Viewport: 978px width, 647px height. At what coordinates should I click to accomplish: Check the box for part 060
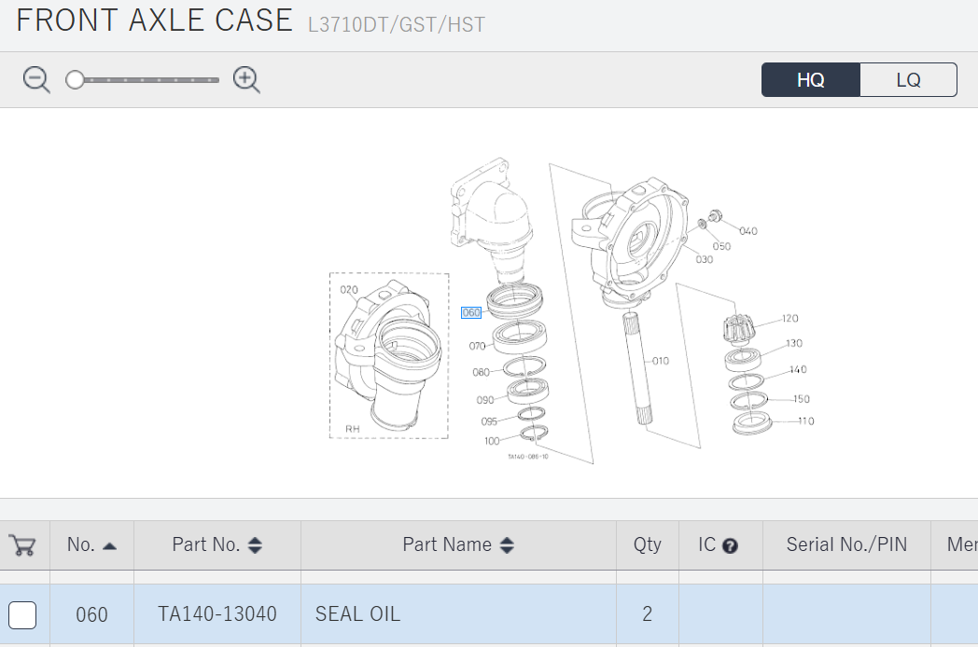pos(22,615)
